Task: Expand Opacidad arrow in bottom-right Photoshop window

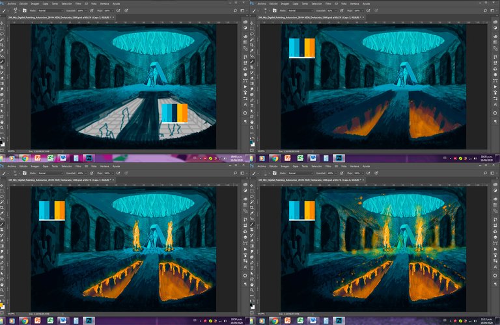Action: (x=336, y=173)
